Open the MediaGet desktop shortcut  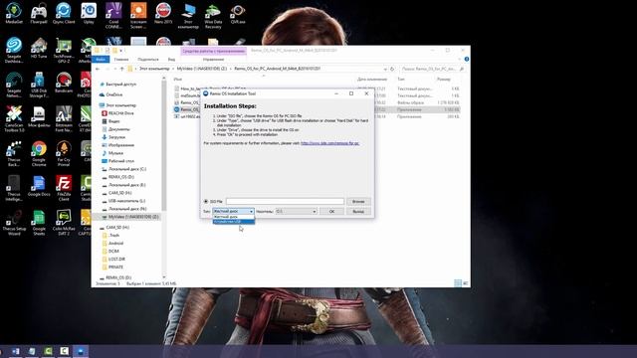[14, 13]
